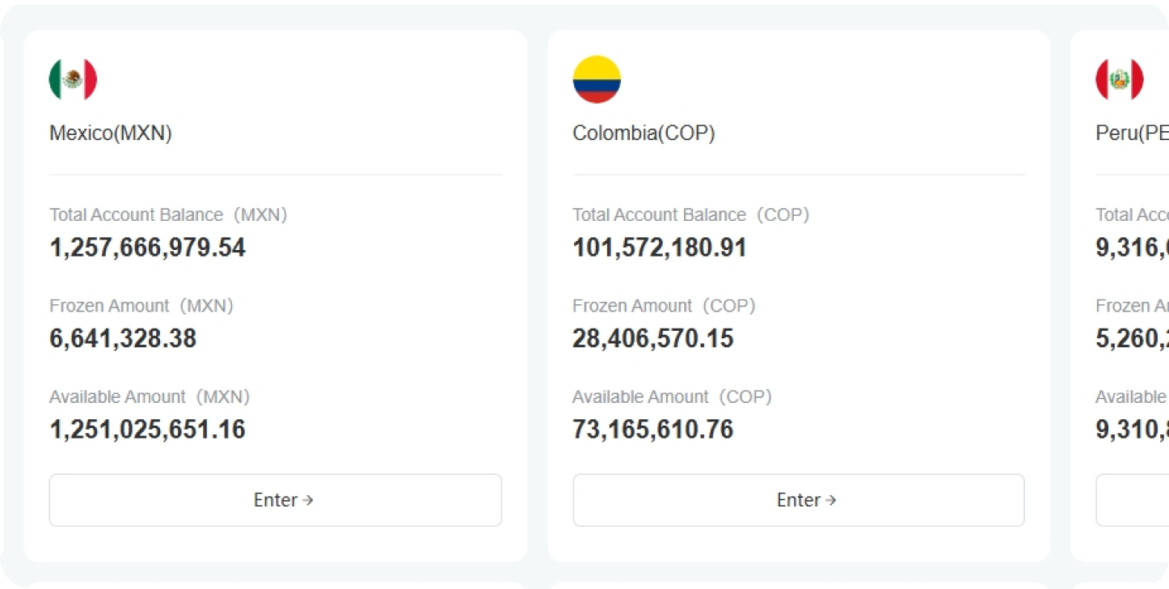This screenshot has width=1169, height=589.
Task: Click the Total Account Balance (MXN) label
Action: click(x=168, y=214)
